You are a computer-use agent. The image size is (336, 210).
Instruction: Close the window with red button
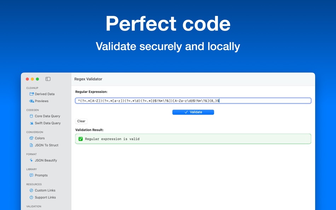tap(27, 79)
